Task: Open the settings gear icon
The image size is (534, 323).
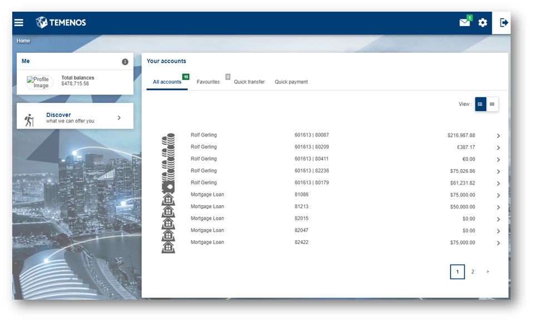Action: 483,23
